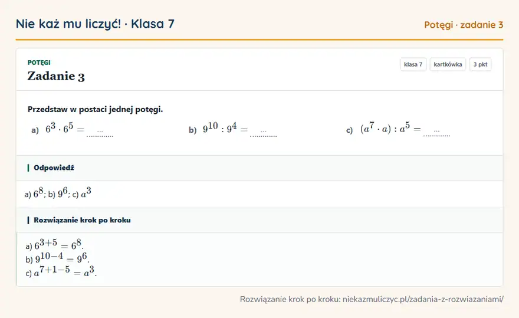Click the instruction 'Przedstaw w postaci jednej potęgi.'
519x318 pixels.
point(96,109)
